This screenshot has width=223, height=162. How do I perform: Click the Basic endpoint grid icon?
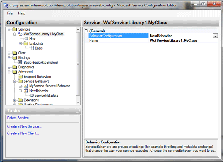tap(32, 48)
